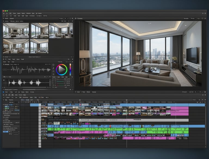Viewport: 209px width, 159px height.
Task: Open dropdown atop the timeline track header column
Action: pyautogui.click(x=14, y=102)
